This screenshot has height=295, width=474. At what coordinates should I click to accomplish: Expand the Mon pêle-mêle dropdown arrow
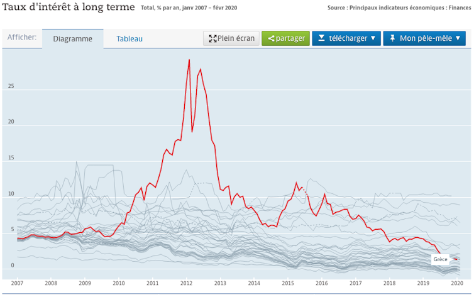(x=459, y=39)
